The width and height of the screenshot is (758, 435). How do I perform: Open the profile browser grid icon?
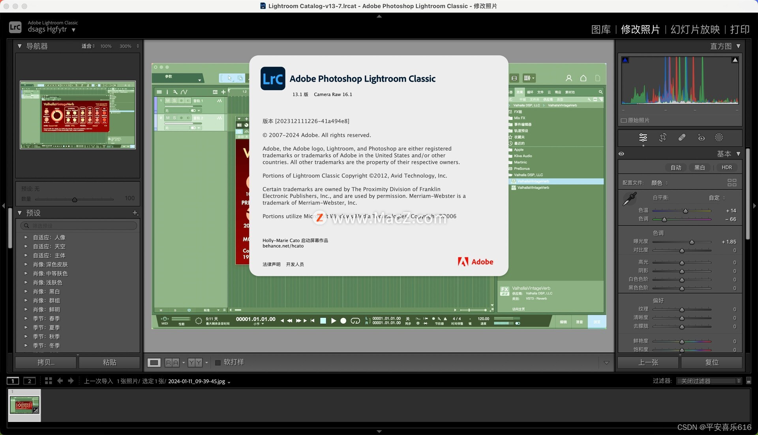[732, 183]
